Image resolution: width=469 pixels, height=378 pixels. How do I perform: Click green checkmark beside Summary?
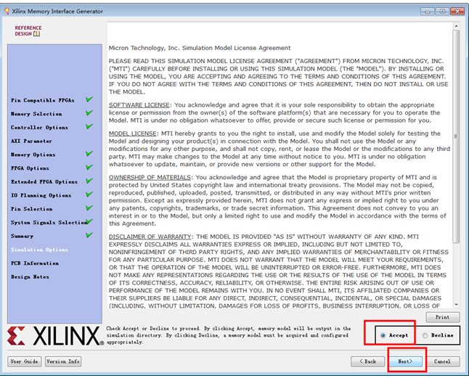pyautogui.click(x=89, y=235)
